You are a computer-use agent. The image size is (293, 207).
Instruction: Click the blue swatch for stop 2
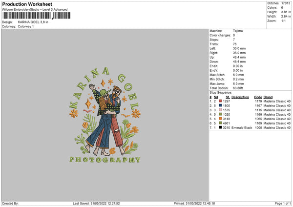click(220, 105)
